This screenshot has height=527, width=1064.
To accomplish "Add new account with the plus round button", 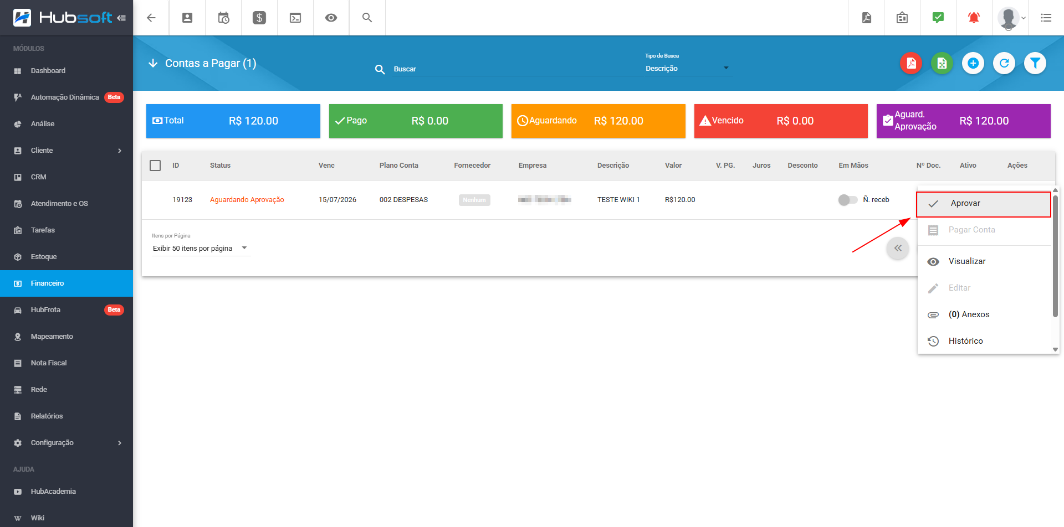I will [x=973, y=63].
